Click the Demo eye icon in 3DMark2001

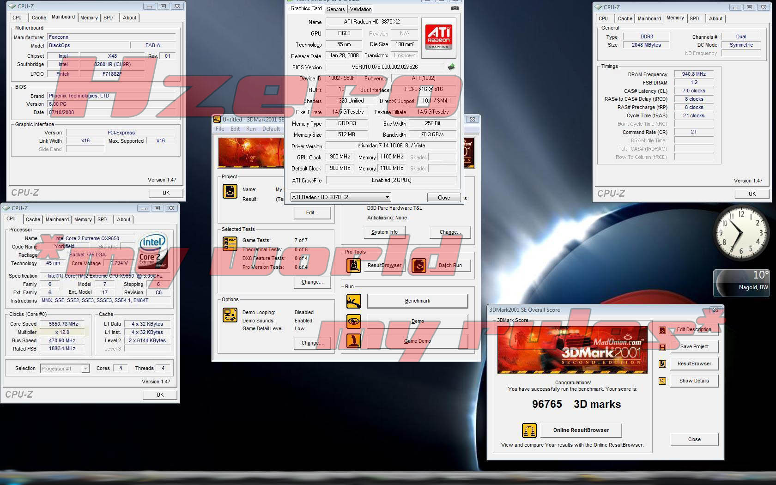coord(354,321)
